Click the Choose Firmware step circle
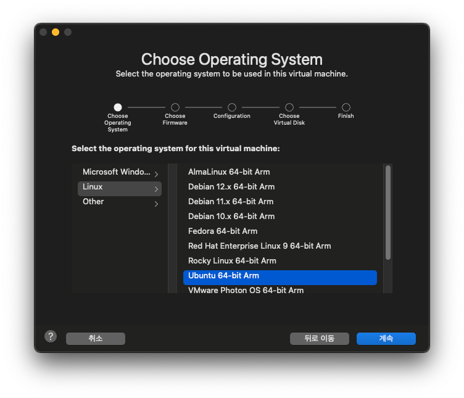Image resolution: width=464 pixels, height=398 pixels. (x=175, y=107)
